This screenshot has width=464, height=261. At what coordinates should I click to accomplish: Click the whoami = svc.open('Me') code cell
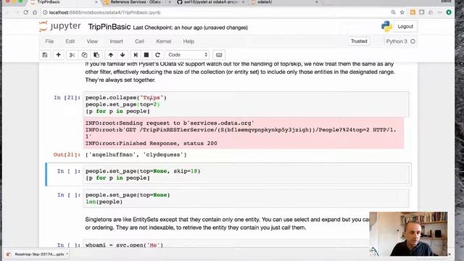point(246,244)
